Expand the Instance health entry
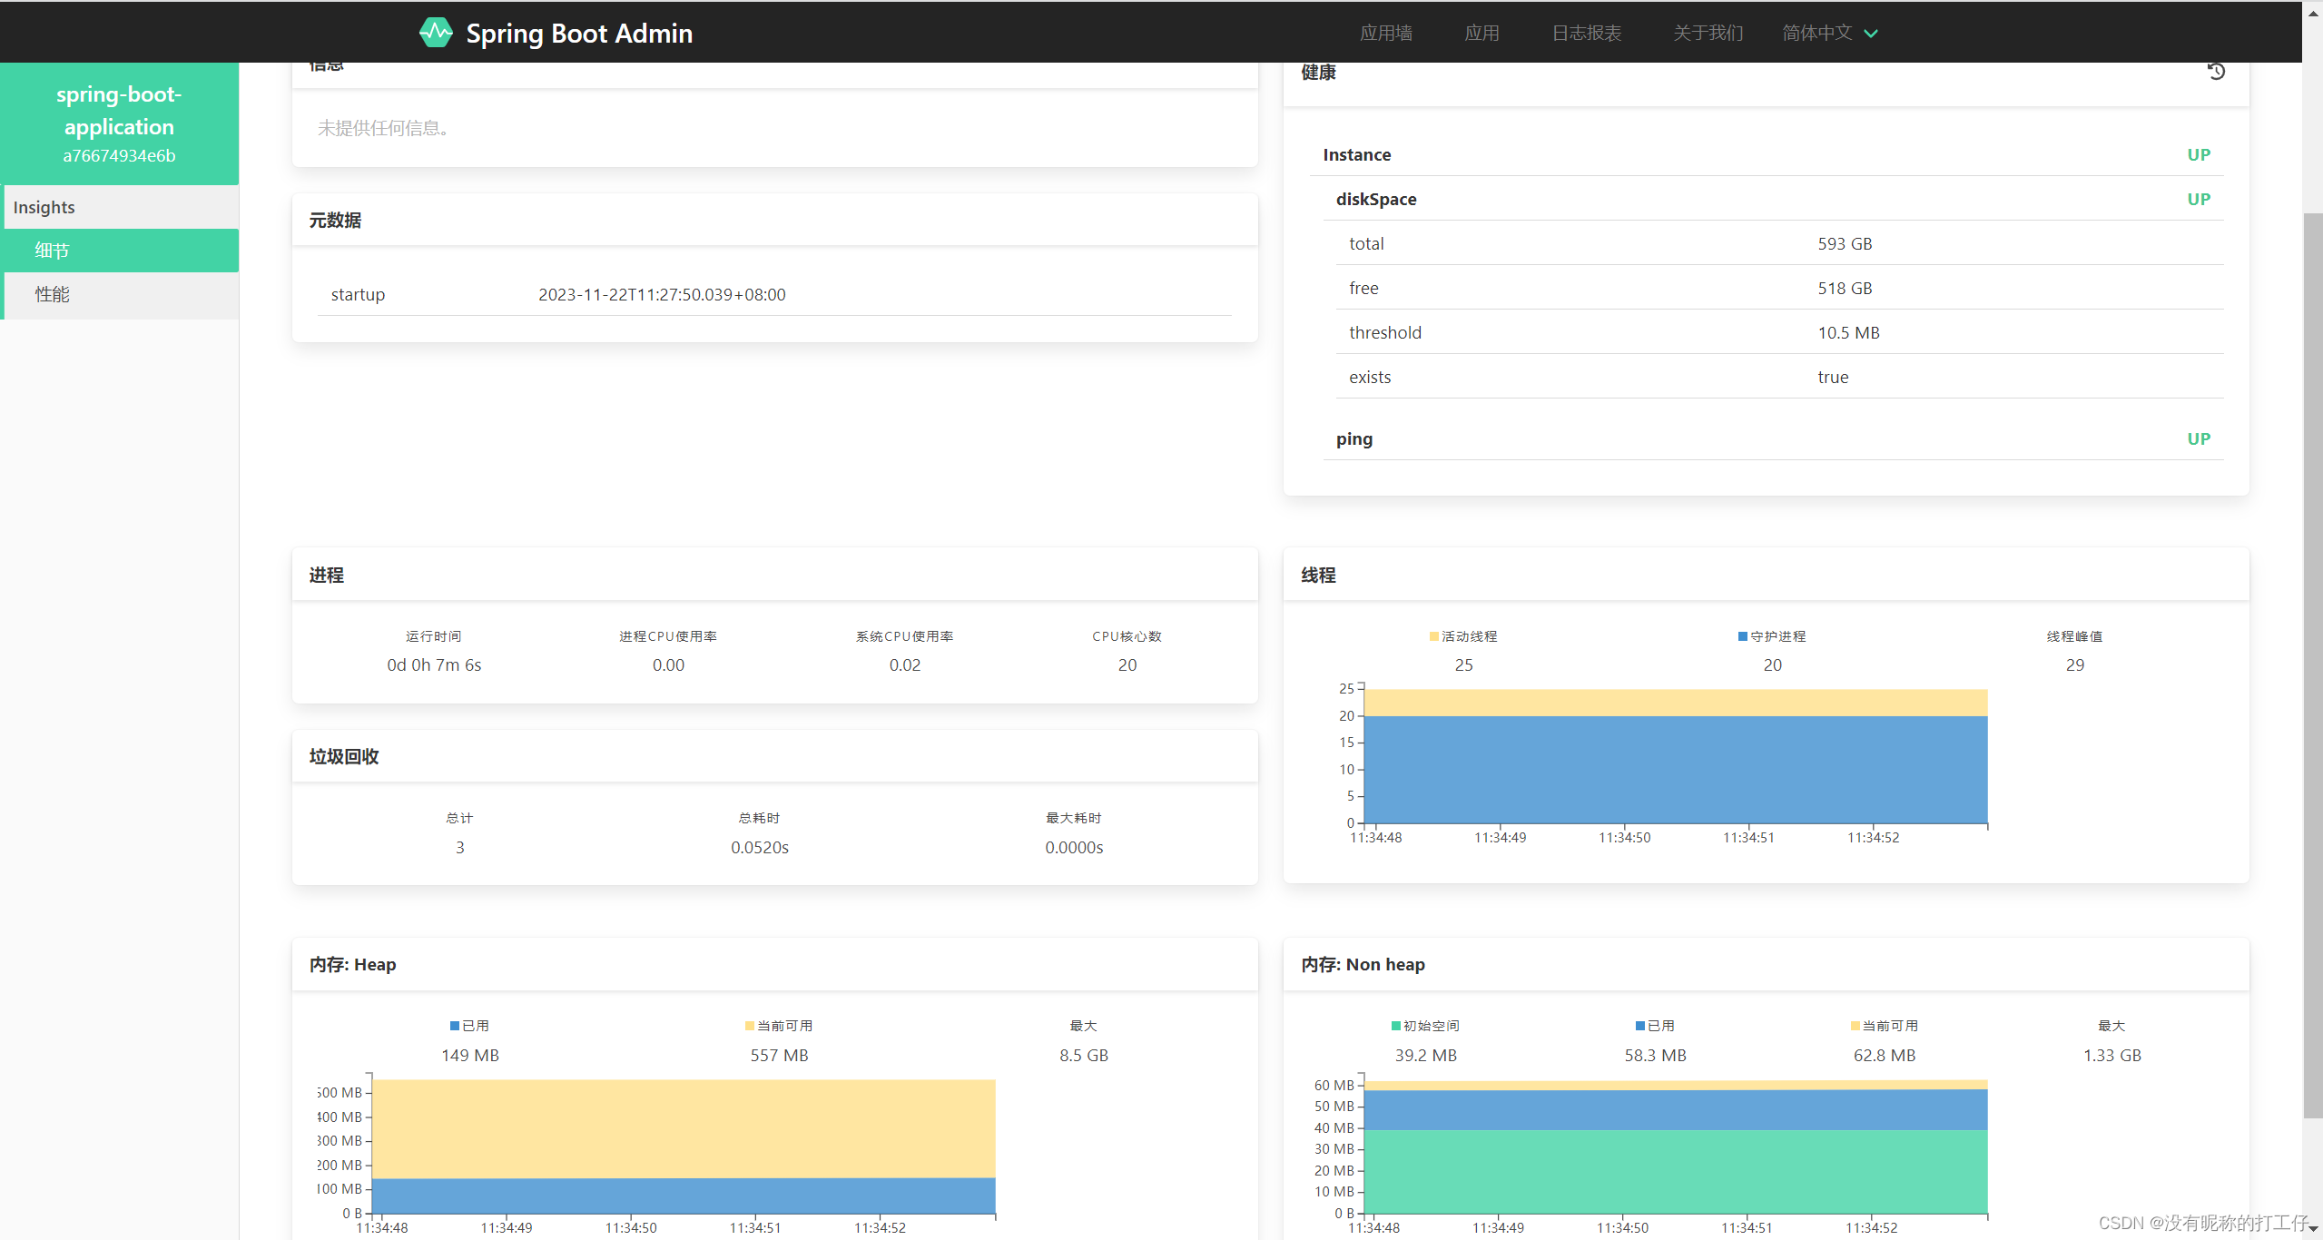2323x1240 pixels. click(1357, 154)
